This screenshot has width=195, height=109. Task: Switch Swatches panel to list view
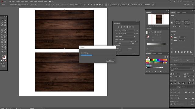pyautogui.click(x=165, y=57)
